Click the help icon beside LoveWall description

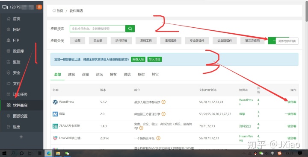pyautogui.click(x=158, y=138)
